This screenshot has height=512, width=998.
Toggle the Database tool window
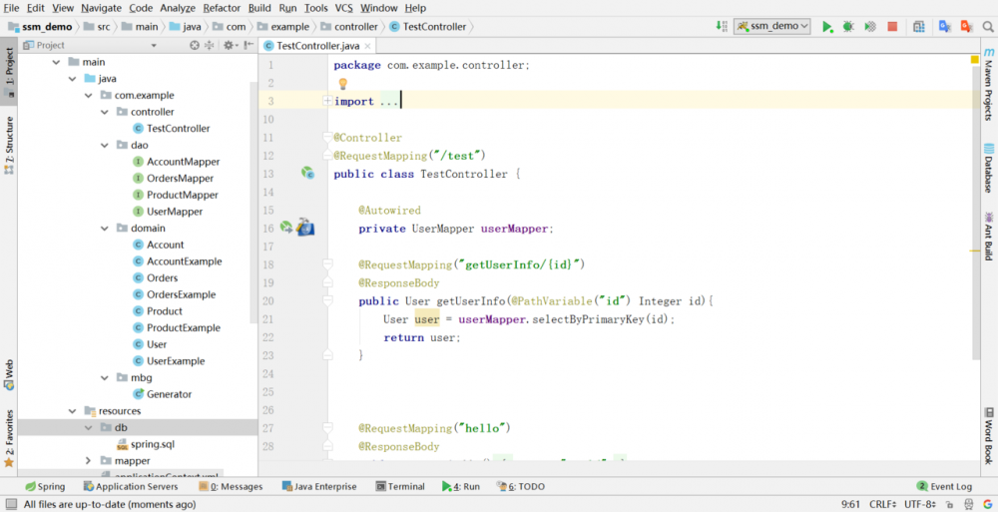pos(988,169)
